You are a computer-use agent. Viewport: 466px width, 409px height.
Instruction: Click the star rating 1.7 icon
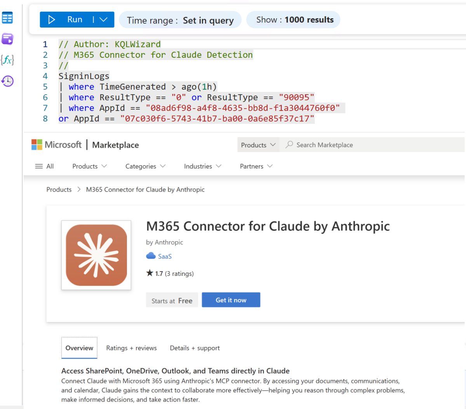click(x=150, y=273)
